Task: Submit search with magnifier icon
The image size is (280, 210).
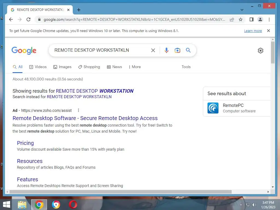Action: [x=188, y=50]
